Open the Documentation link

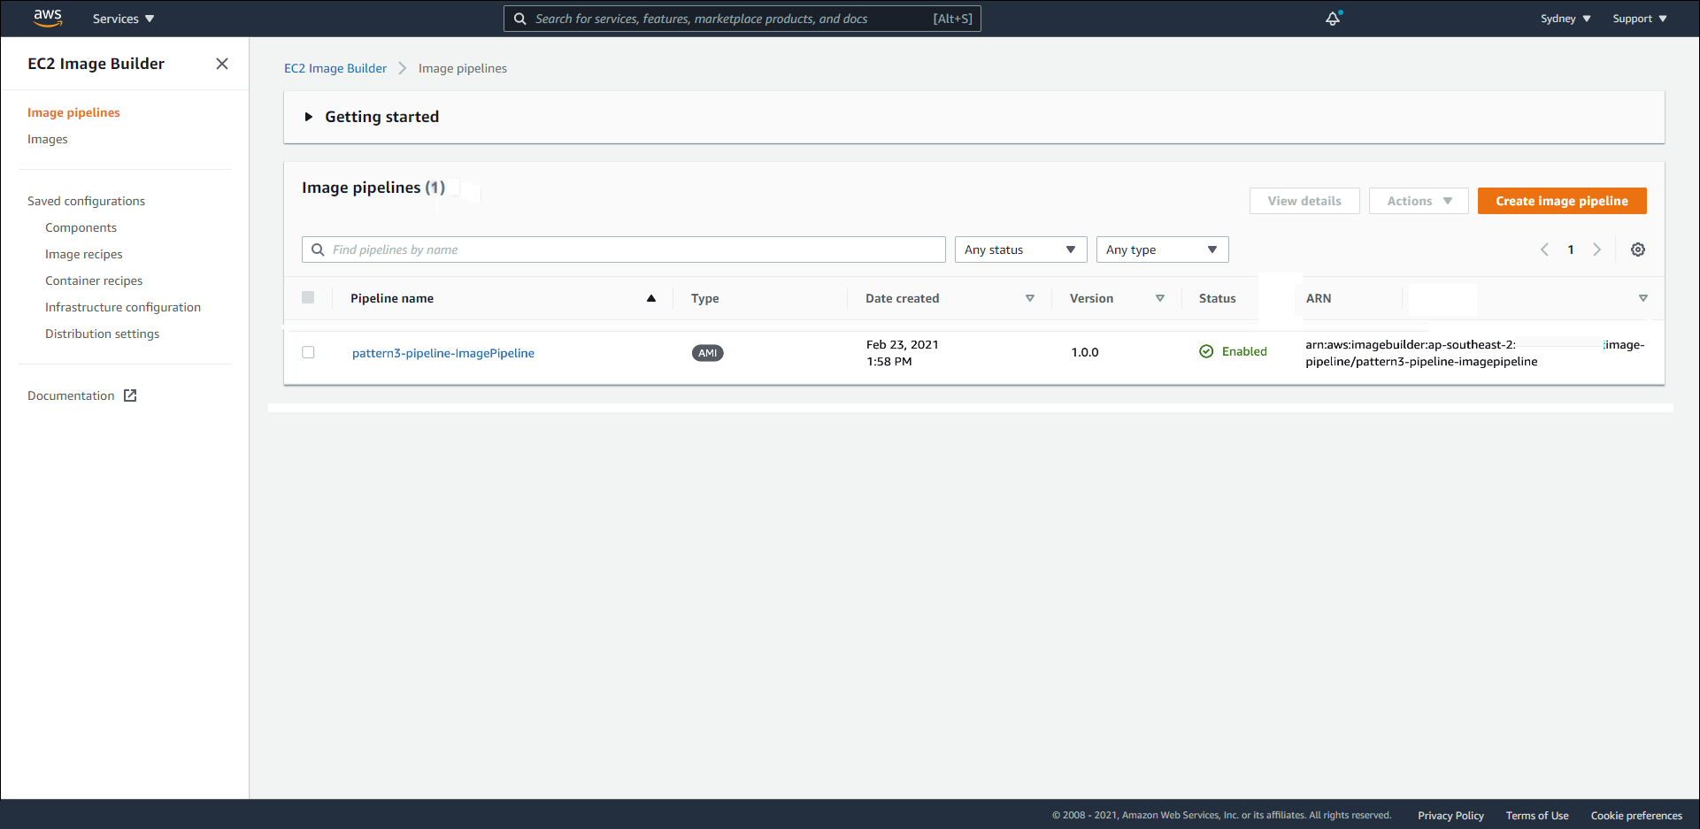[71, 395]
